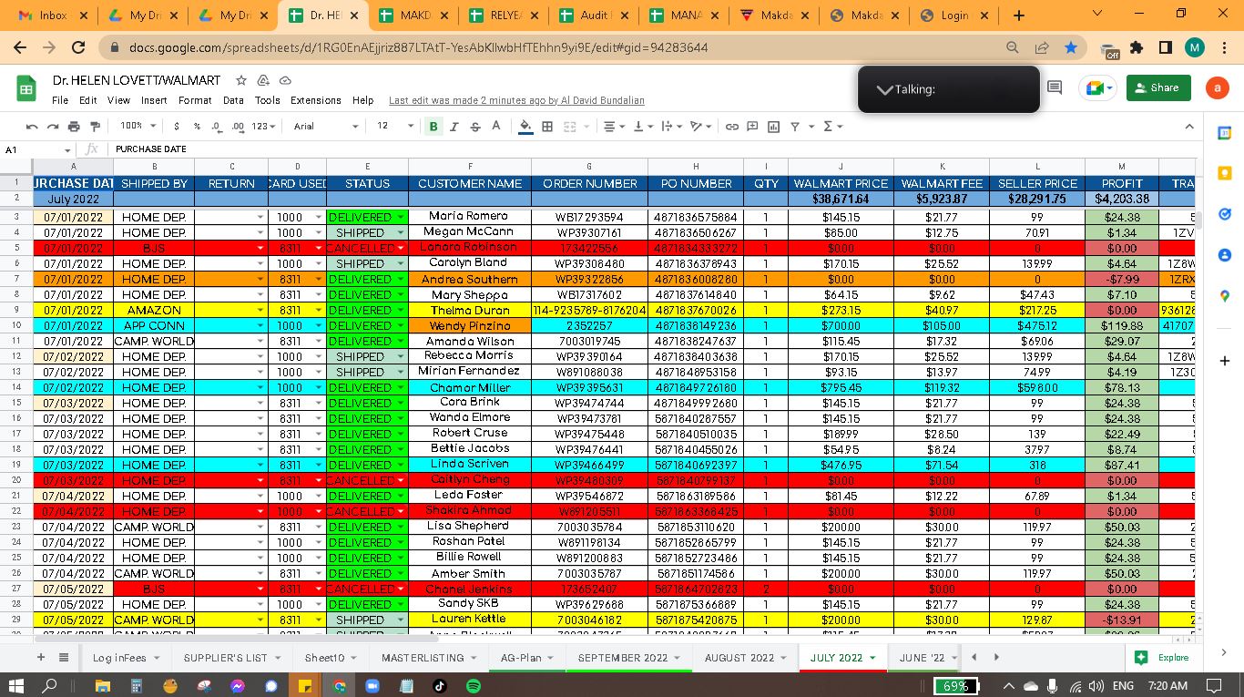Open the Functions sigma dropdown
Image resolution: width=1244 pixels, height=697 pixels.
coord(832,127)
